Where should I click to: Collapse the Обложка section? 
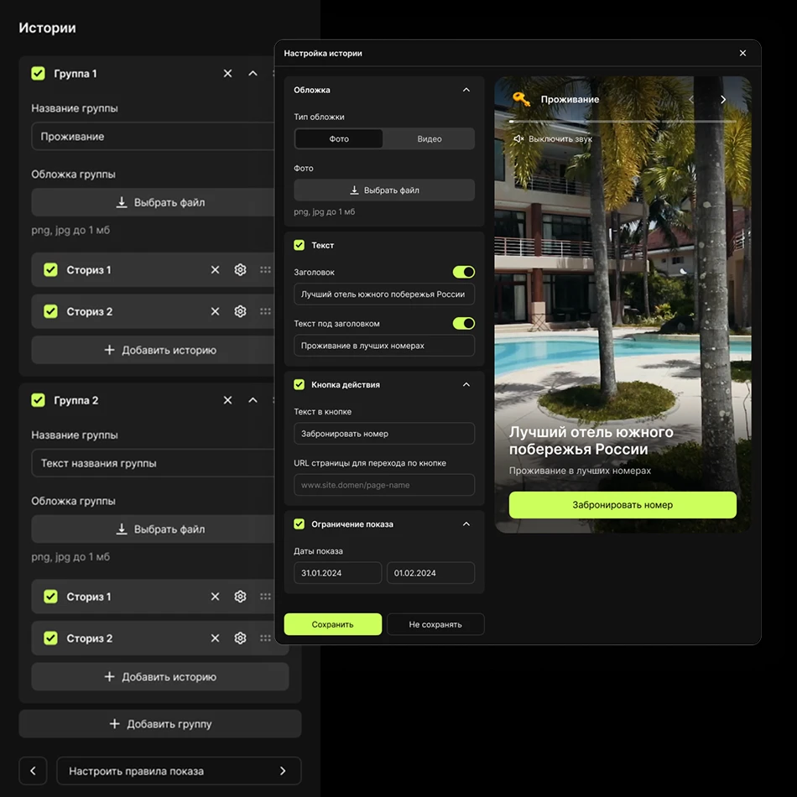(x=466, y=90)
